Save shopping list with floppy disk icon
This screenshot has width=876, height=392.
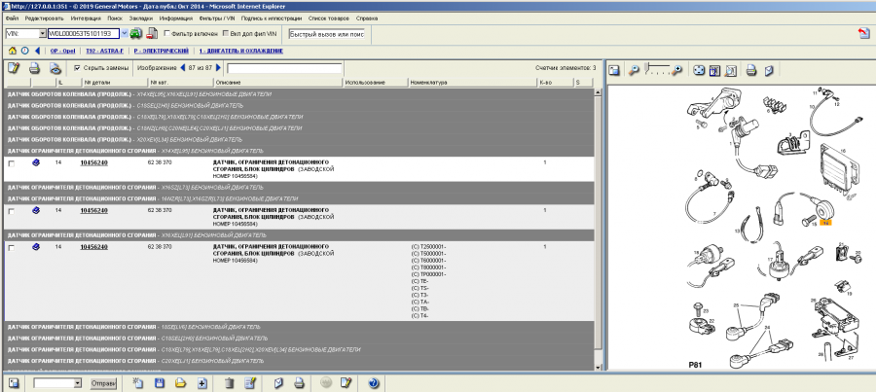160,383
